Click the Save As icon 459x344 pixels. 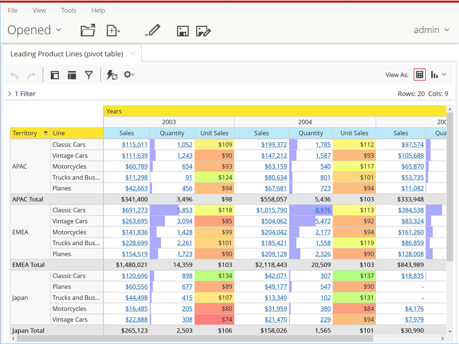[203, 31]
